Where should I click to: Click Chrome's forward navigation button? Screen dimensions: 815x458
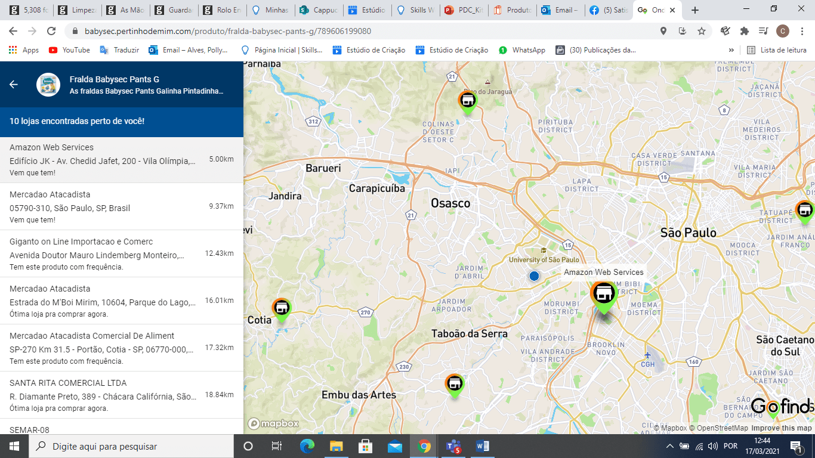tap(32, 31)
